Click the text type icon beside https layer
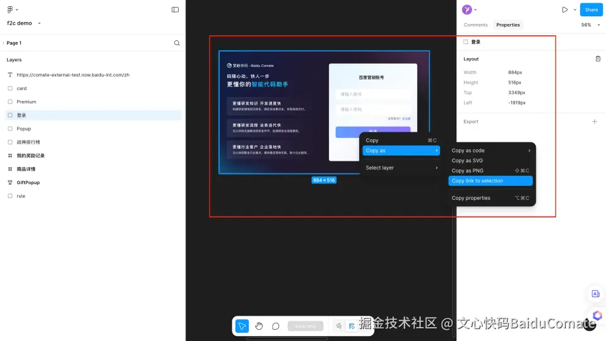606x341 pixels. click(10, 75)
